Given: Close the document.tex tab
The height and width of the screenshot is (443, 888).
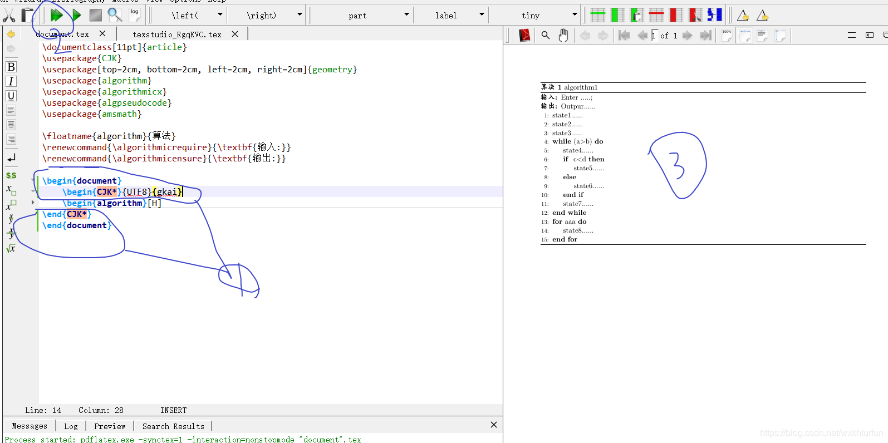Looking at the screenshot, I should 102,34.
